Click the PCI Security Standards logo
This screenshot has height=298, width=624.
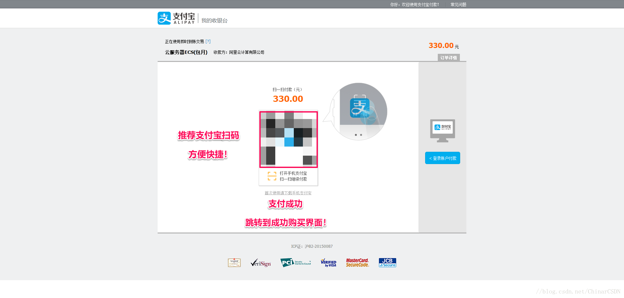point(296,263)
